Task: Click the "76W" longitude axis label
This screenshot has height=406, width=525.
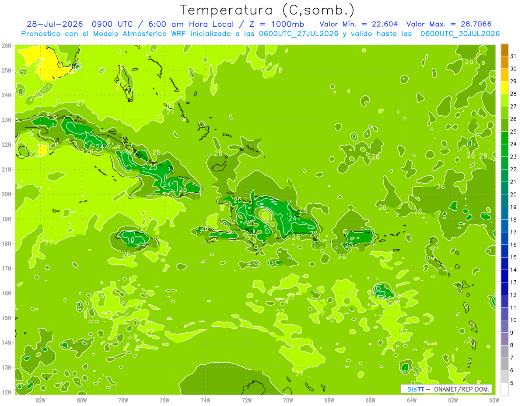Action: pyautogui.click(x=164, y=400)
